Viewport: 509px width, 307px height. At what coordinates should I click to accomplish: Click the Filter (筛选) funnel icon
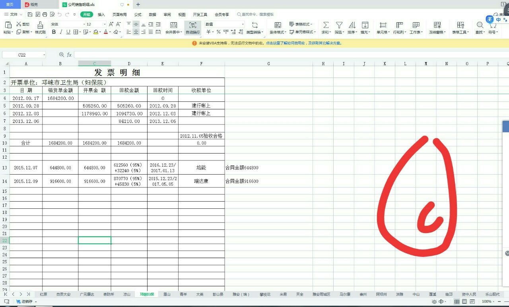(339, 25)
